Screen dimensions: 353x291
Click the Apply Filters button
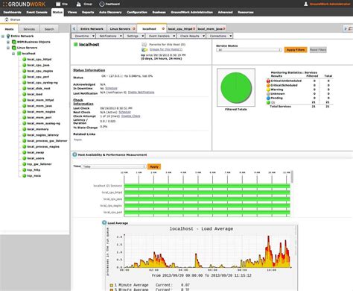(x=296, y=50)
